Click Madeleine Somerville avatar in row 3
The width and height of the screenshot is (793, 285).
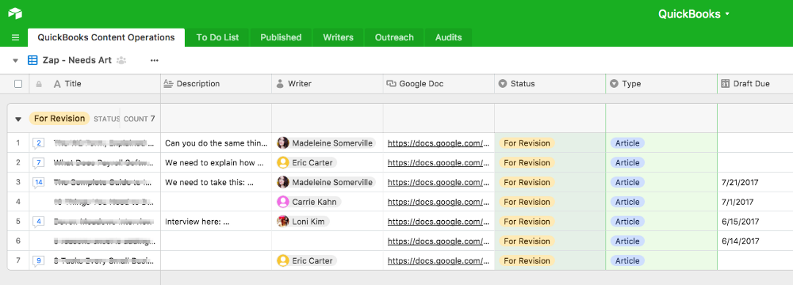(x=283, y=182)
